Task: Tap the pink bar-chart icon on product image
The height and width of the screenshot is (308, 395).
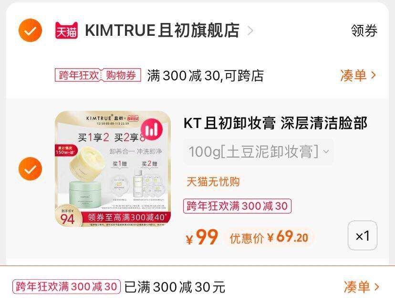Action: 152,129
